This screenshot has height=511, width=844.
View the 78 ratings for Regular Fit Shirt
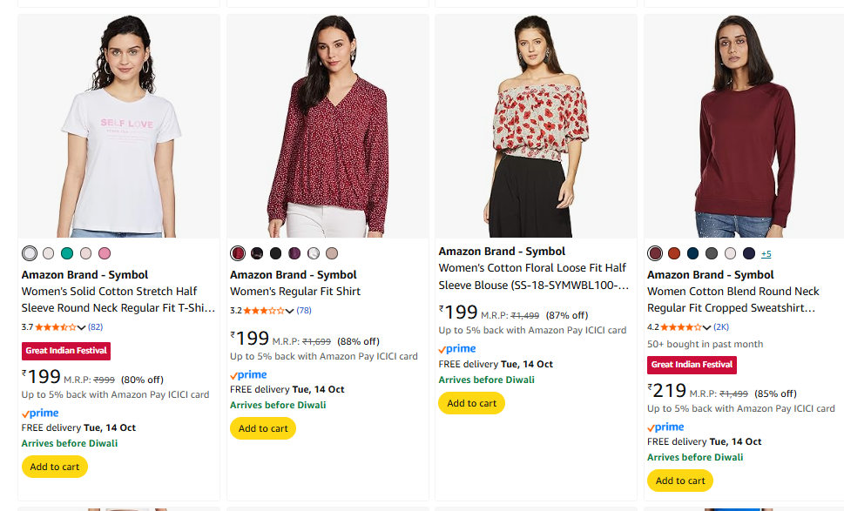pyautogui.click(x=304, y=311)
